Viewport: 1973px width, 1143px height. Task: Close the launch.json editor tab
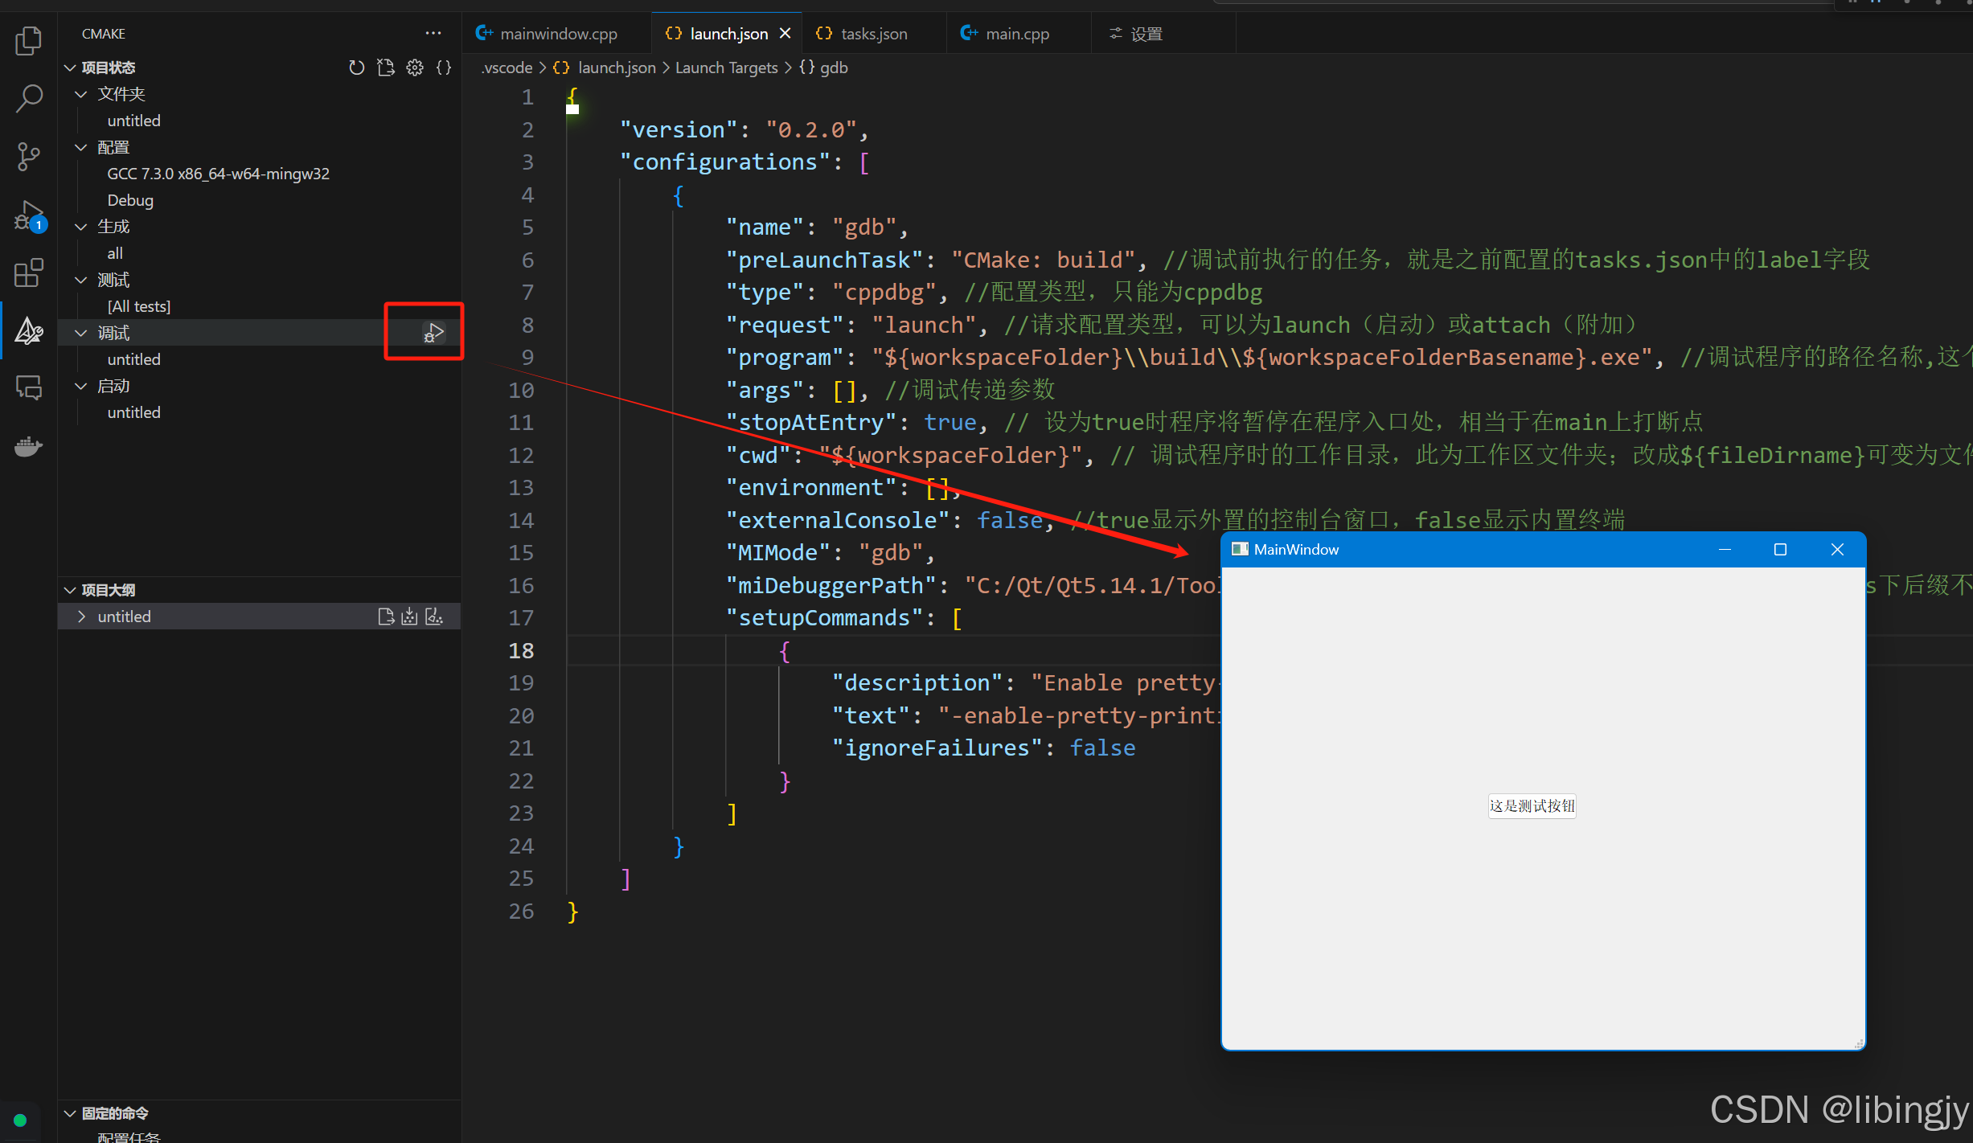tap(786, 34)
